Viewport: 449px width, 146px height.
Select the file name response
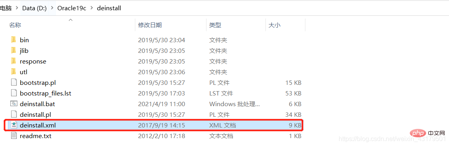click(x=33, y=62)
